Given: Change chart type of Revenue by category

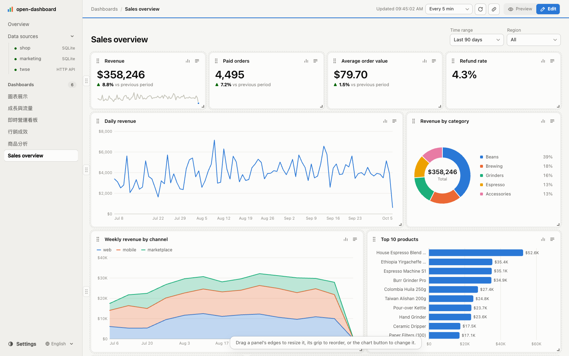Looking at the screenshot, I should pos(543,121).
